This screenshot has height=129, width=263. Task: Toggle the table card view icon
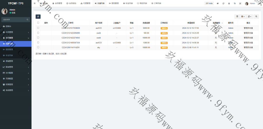237,16
